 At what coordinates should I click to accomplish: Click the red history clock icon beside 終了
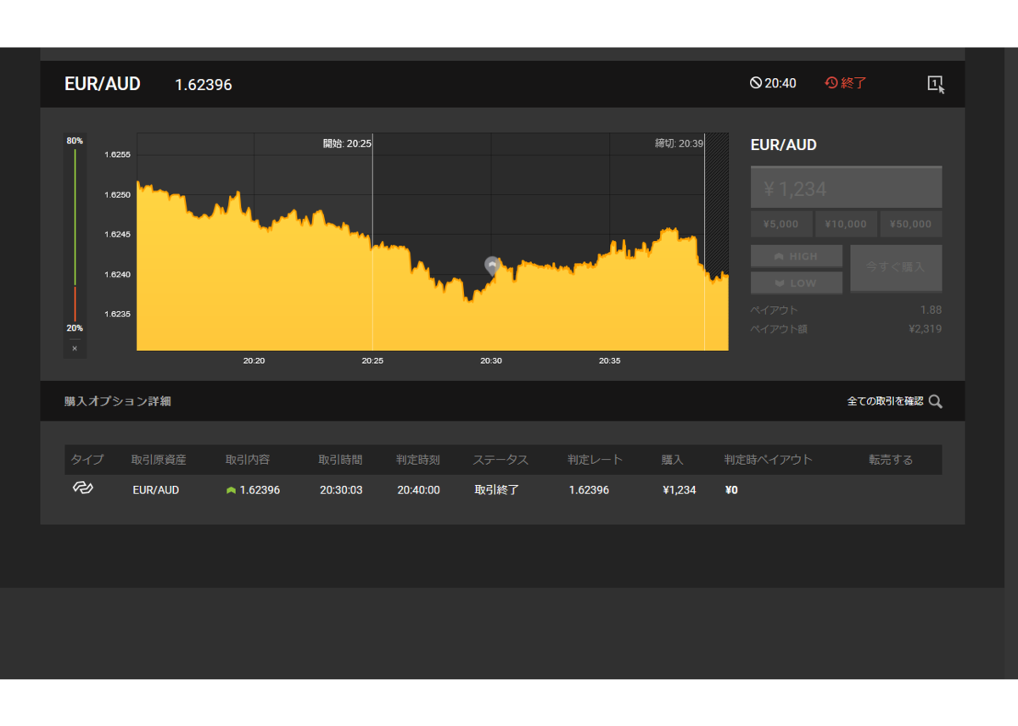click(x=831, y=83)
